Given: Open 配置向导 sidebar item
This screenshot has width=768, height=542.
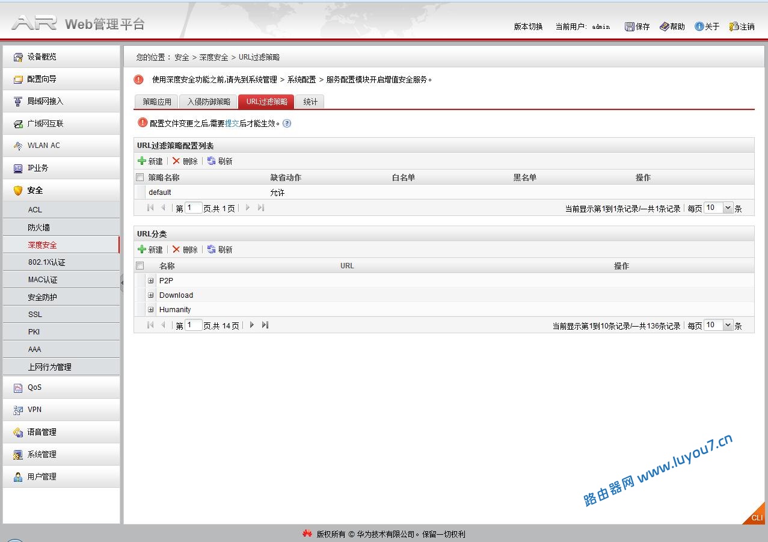Looking at the screenshot, I should [x=61, y=79].
